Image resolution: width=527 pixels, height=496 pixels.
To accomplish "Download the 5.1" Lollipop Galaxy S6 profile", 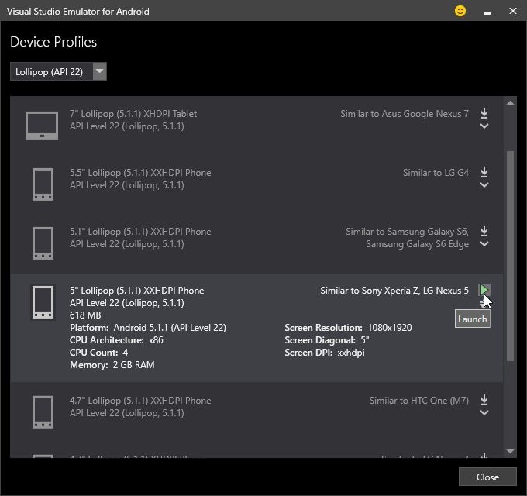I will (484, 231).
